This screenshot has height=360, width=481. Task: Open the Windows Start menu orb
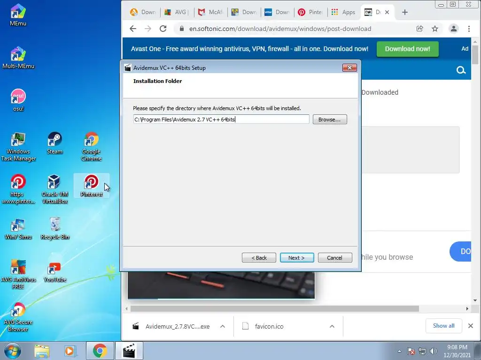click(12, 351)
